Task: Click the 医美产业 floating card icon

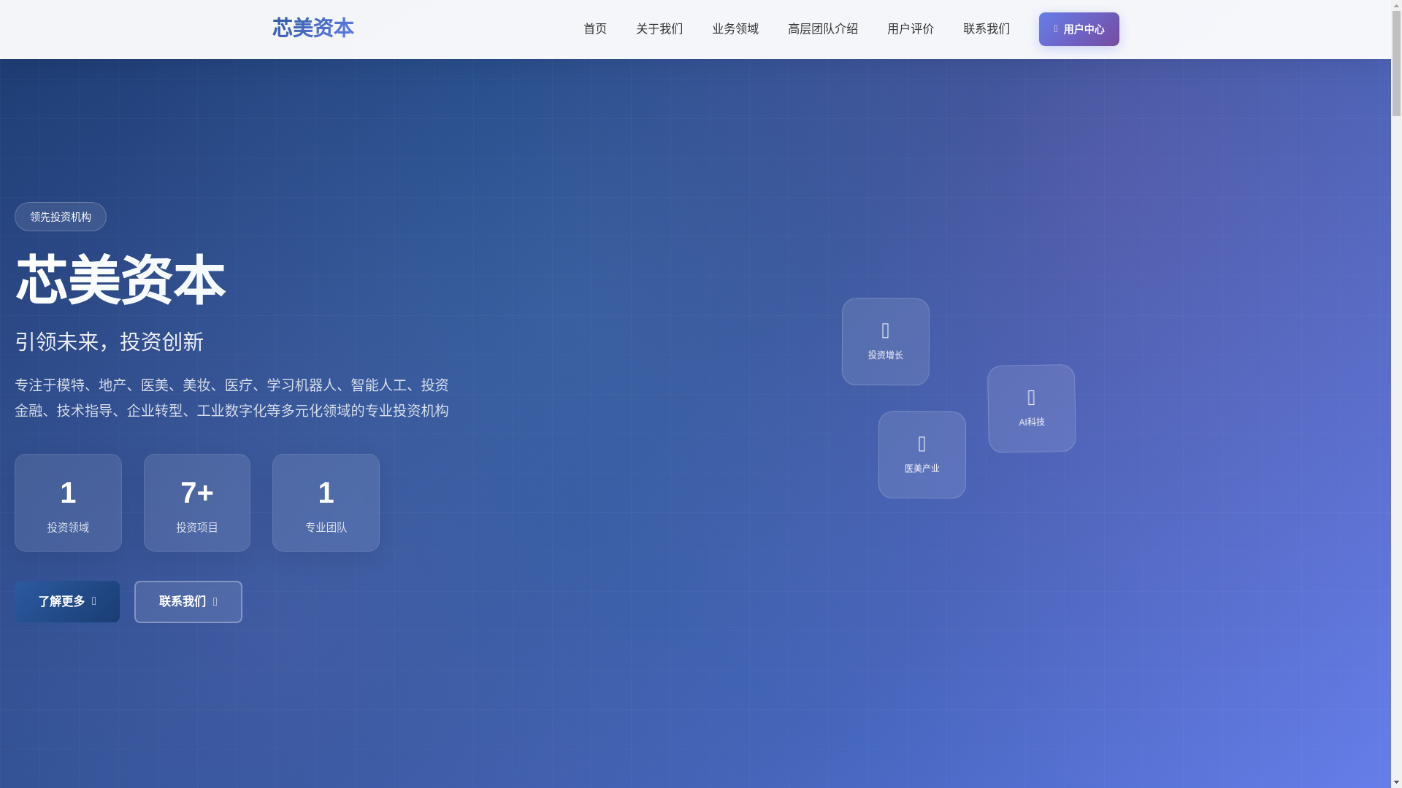Action: [x=922, y=444]
